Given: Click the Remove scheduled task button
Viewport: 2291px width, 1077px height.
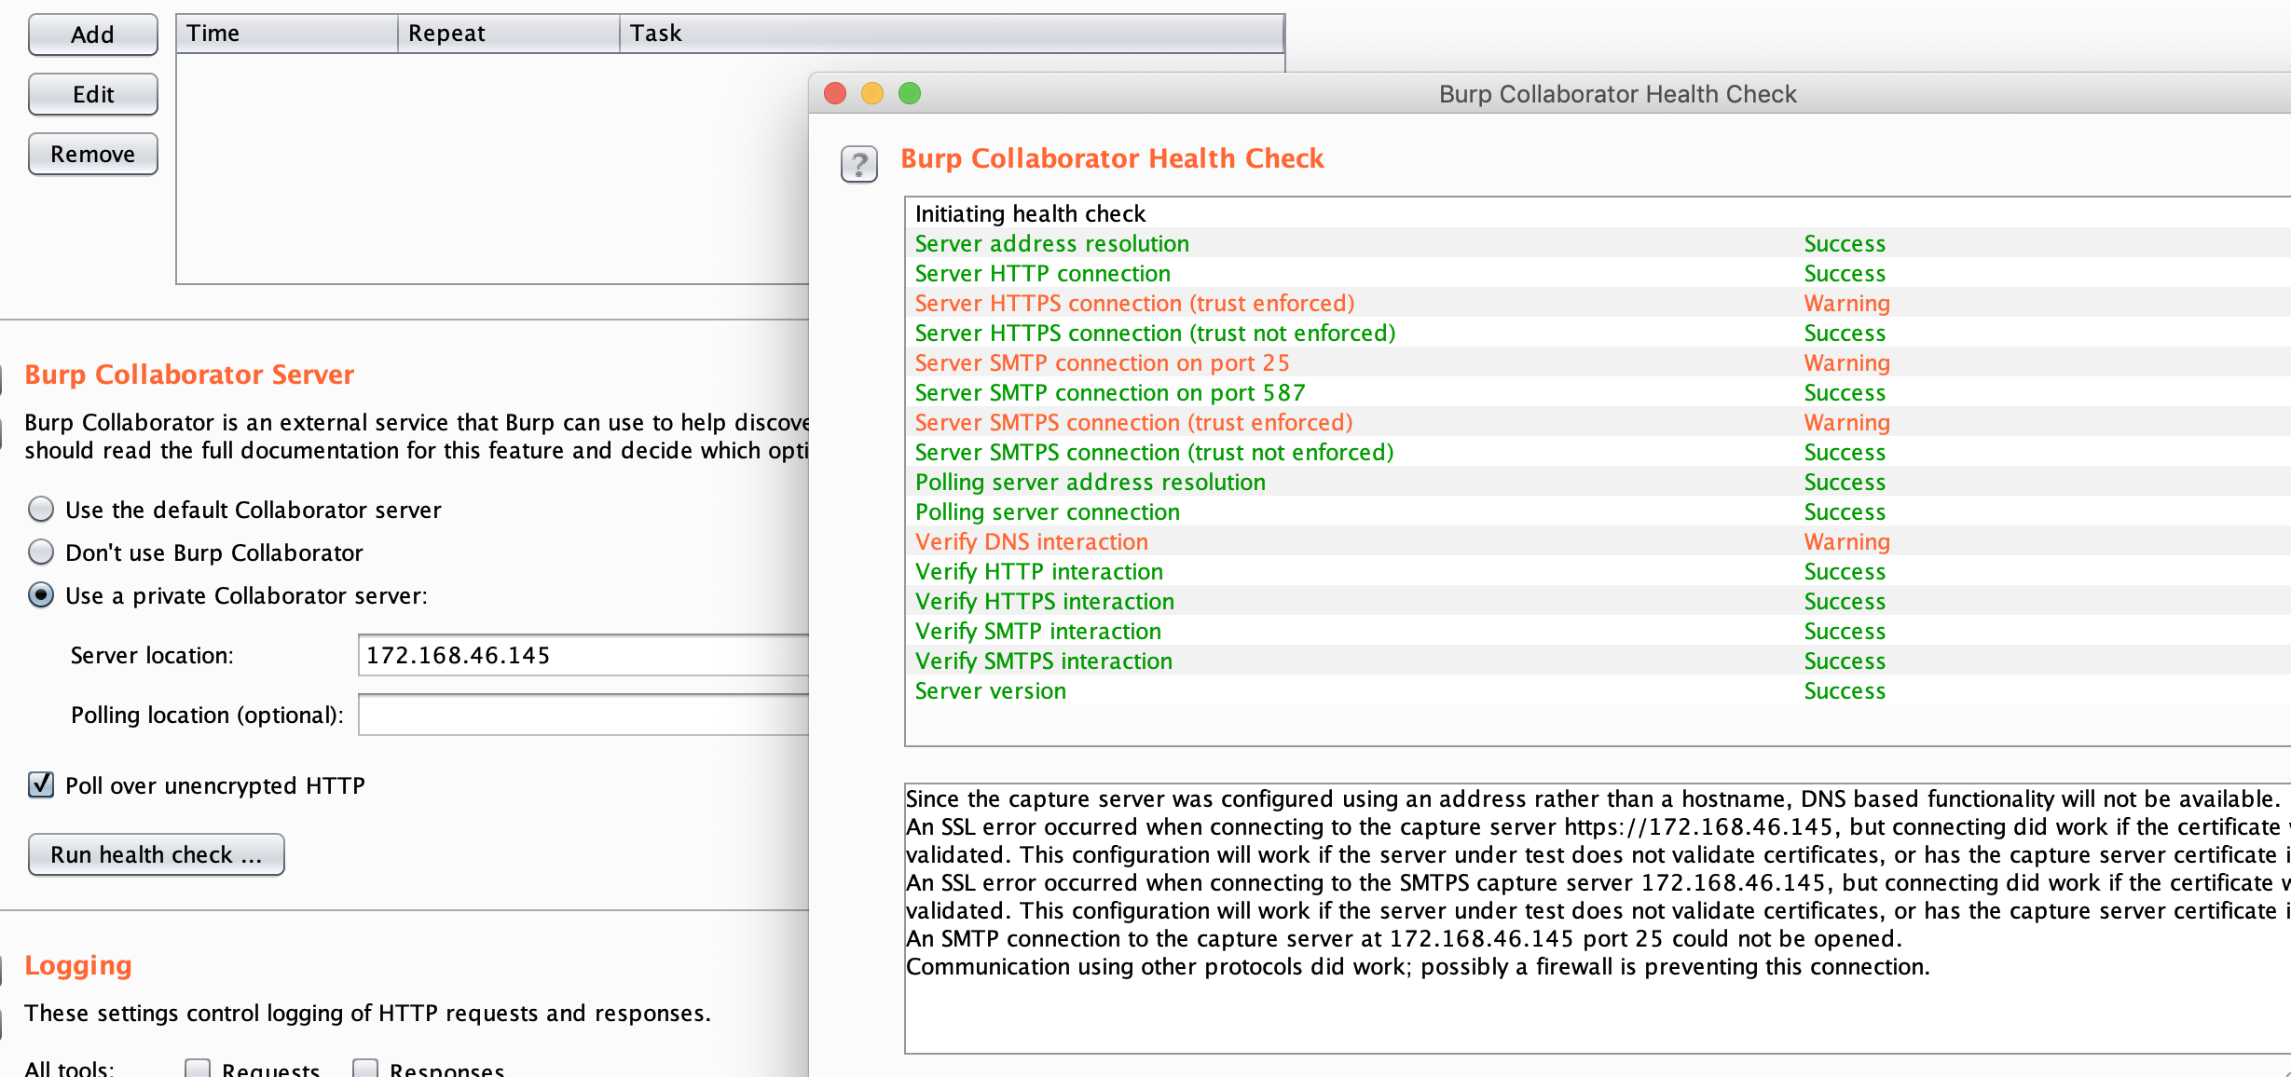Looking at the screenshot, I should click(93, 154).
